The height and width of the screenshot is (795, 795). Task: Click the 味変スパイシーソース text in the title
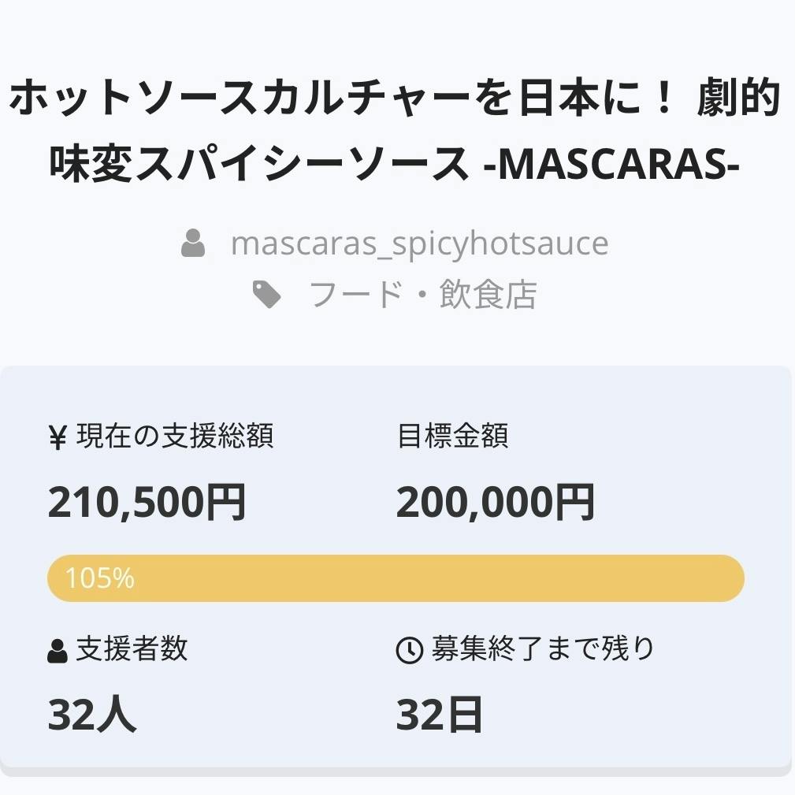(x=258, y=162)
